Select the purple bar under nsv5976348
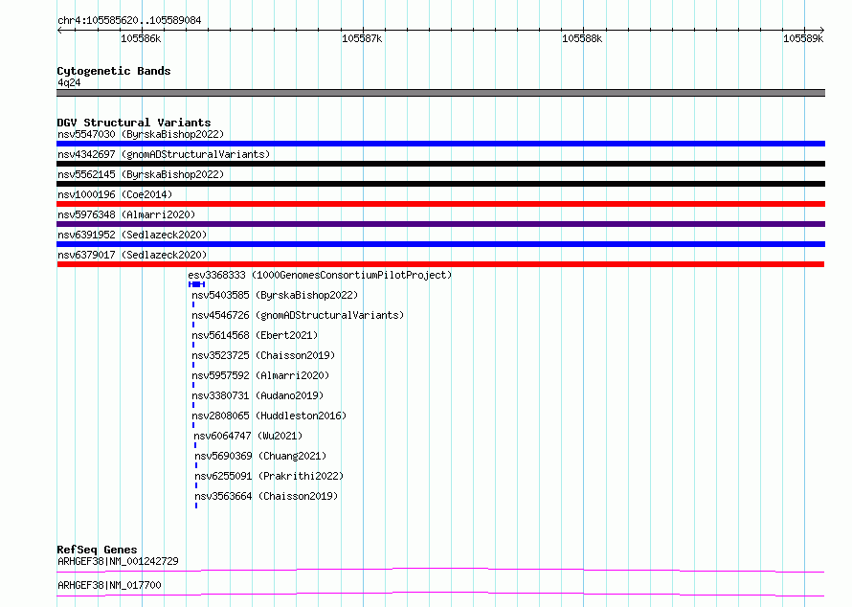The height and width of the screenshot is (607, 852). click(440, 224)
